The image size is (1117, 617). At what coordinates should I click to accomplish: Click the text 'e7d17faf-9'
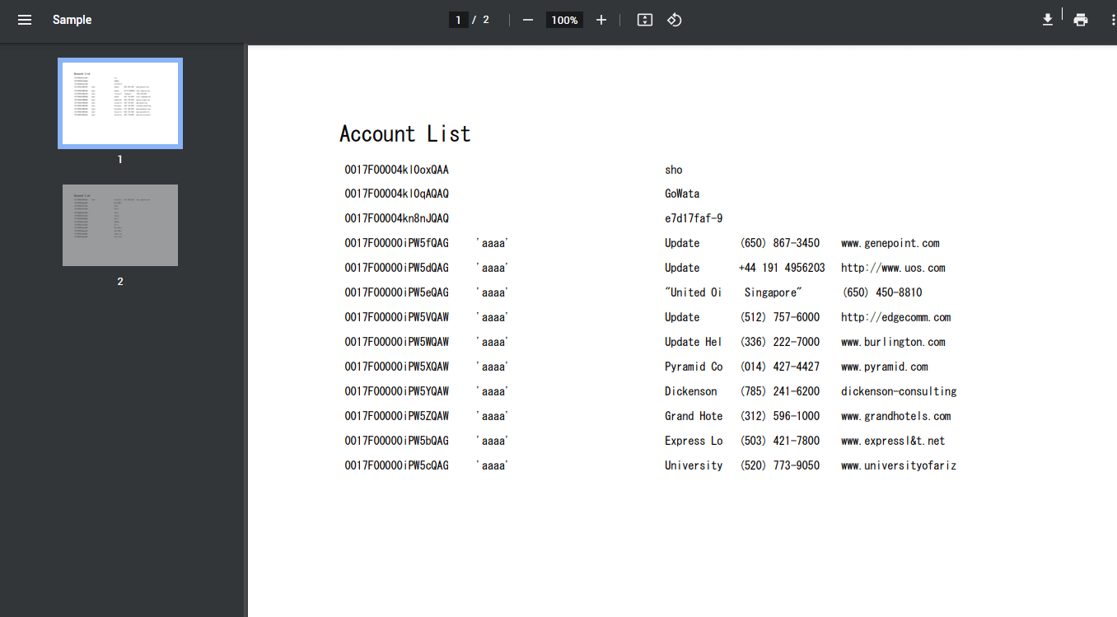[694, 218]
